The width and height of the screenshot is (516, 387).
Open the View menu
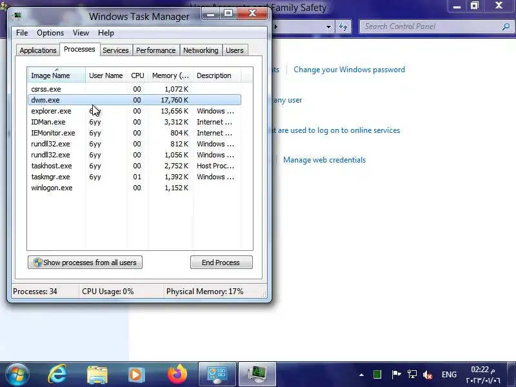[x=81, y=33]
